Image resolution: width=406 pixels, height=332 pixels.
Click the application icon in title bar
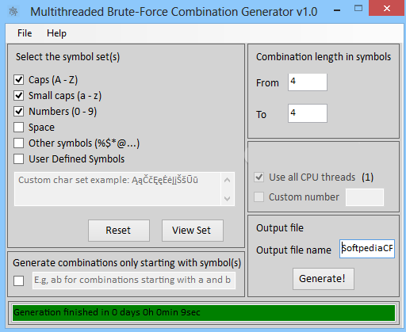coord(13,12)
